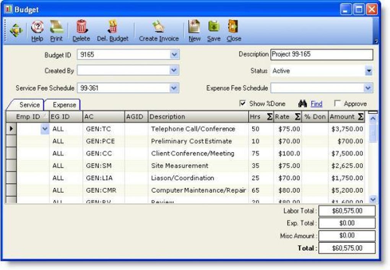Open the Budget ID dropdown

click(174, 54)
